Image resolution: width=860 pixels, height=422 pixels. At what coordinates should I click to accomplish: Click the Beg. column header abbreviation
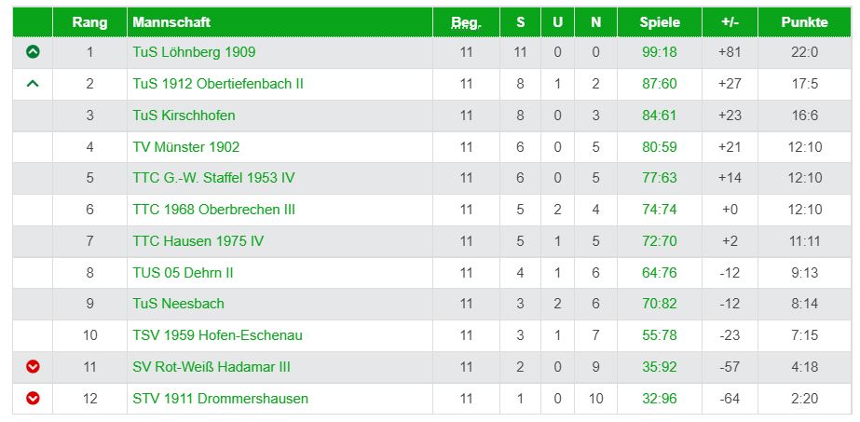(466, 22)
